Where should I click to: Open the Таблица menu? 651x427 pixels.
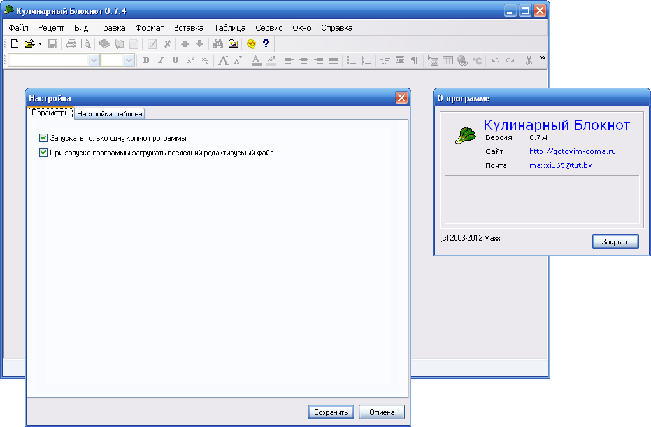point(229,28)
